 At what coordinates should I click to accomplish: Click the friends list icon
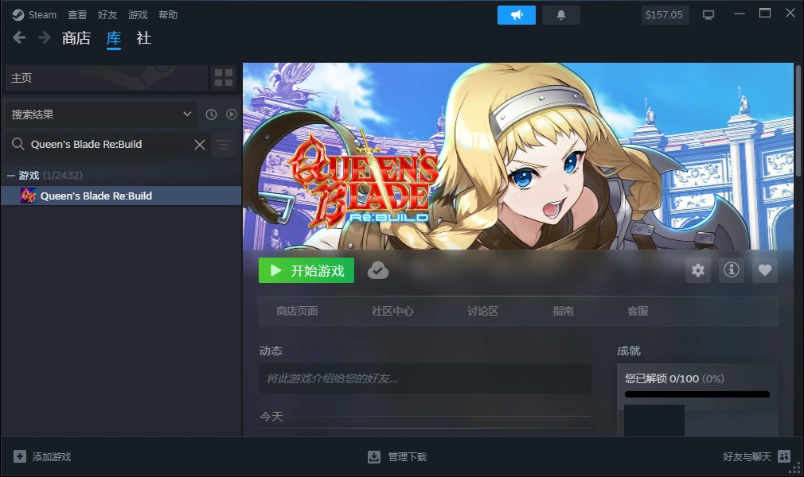784,456
